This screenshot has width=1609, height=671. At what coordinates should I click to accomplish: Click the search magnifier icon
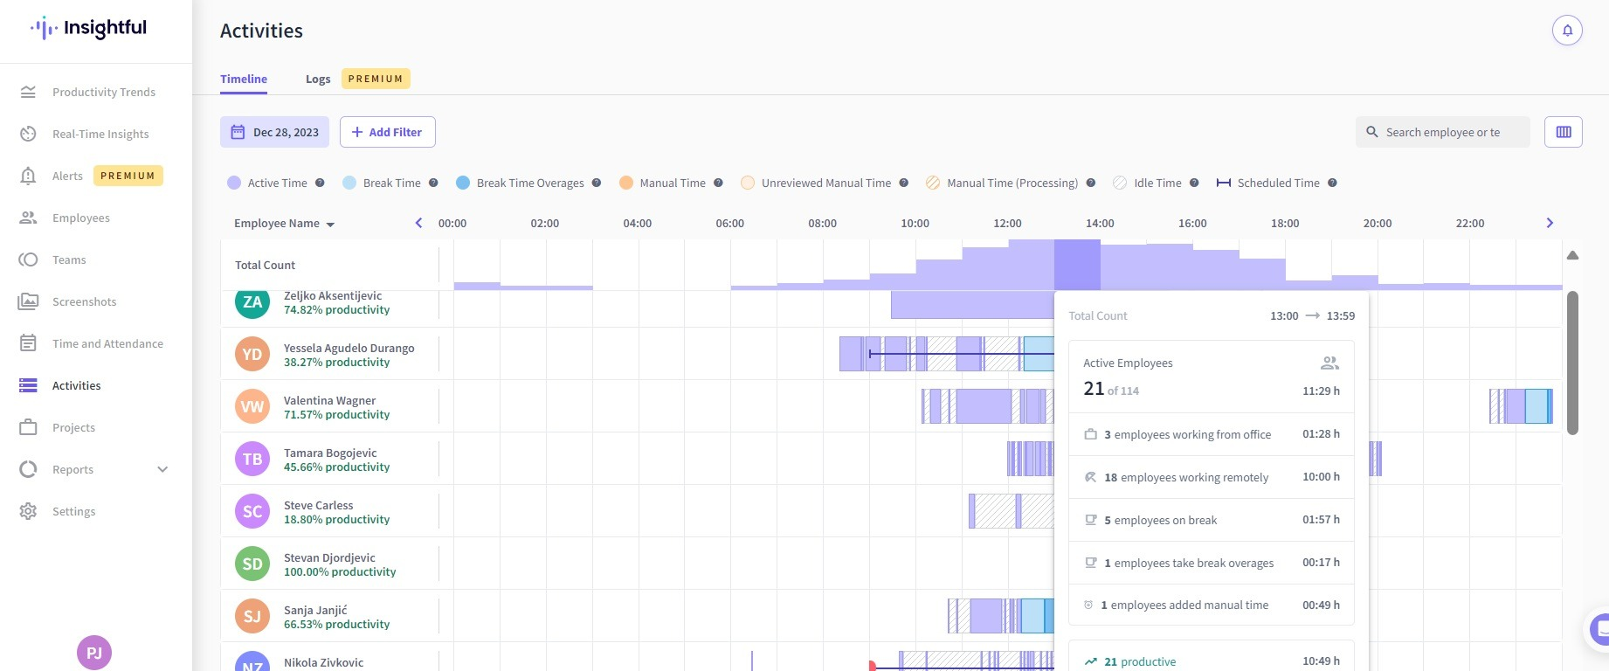tap(1372, 132)
